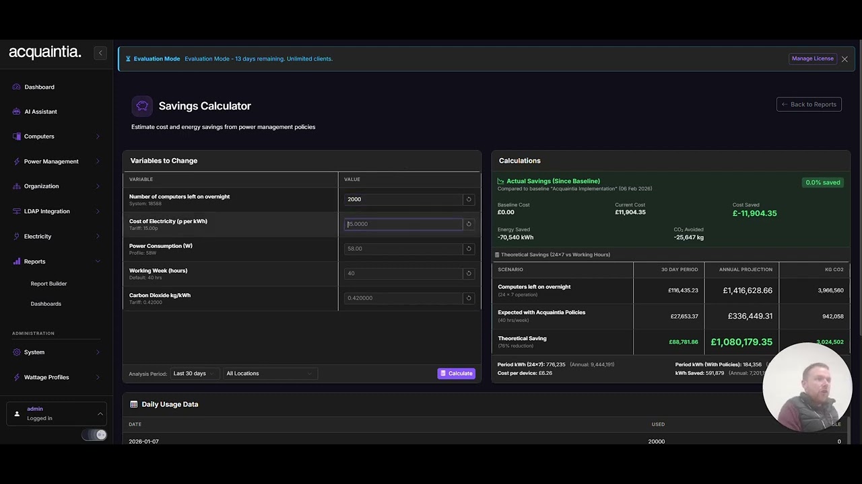
Task: Click the 0.0% saved badge
Action: 823,182
